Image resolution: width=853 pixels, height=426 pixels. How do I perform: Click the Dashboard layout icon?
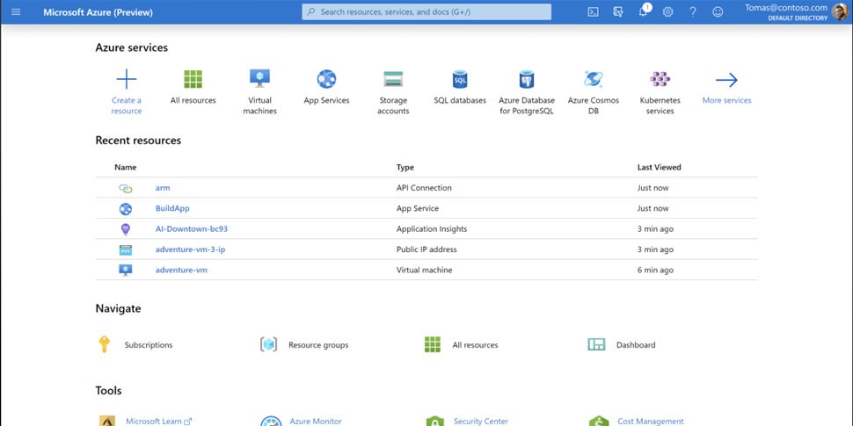[596, 344]
